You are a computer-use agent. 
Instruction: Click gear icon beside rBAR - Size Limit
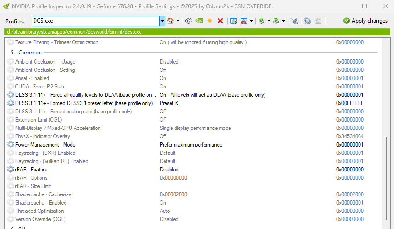tap(11, 186)
